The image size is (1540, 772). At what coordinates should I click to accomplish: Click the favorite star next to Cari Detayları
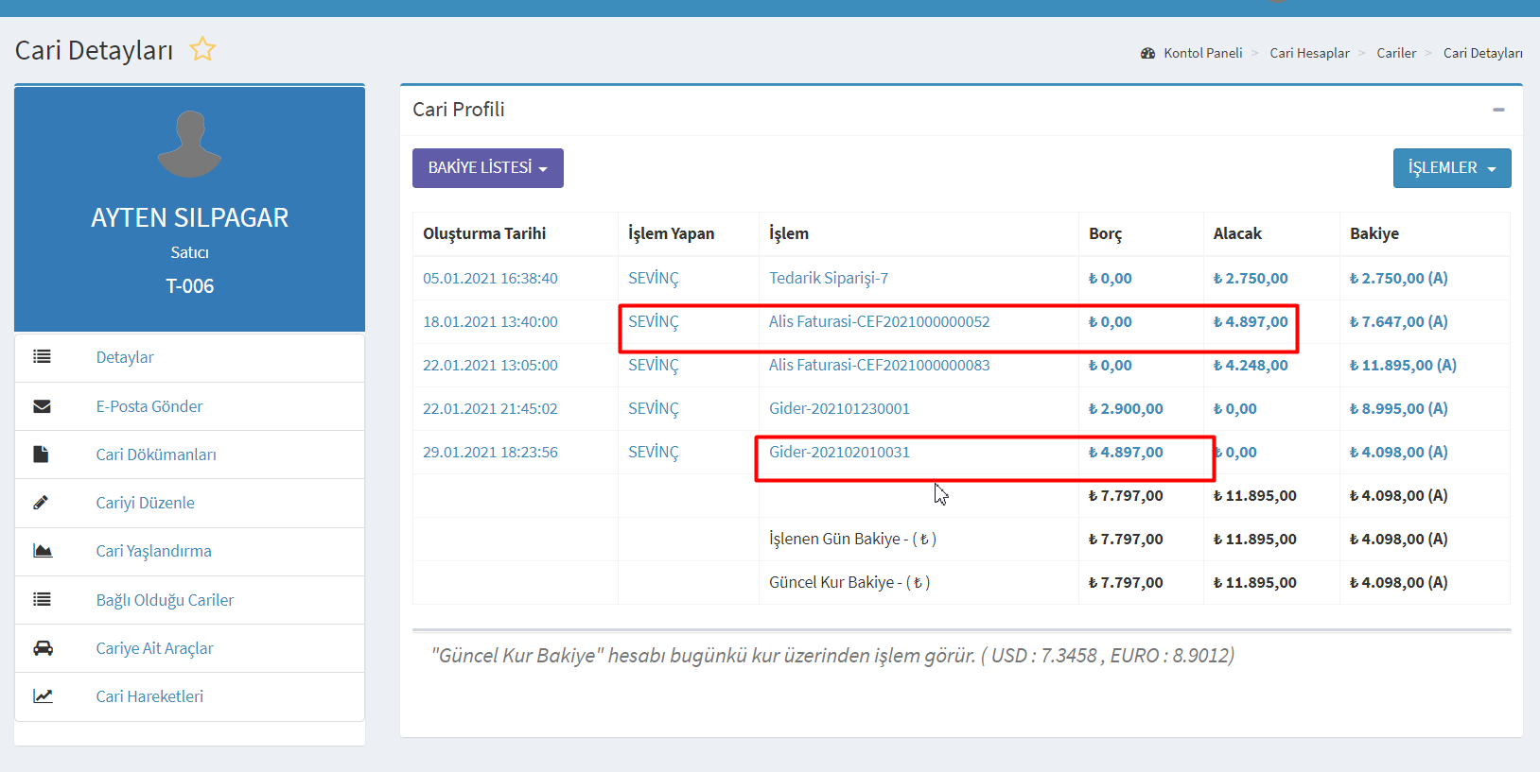[x=202, y=49]
